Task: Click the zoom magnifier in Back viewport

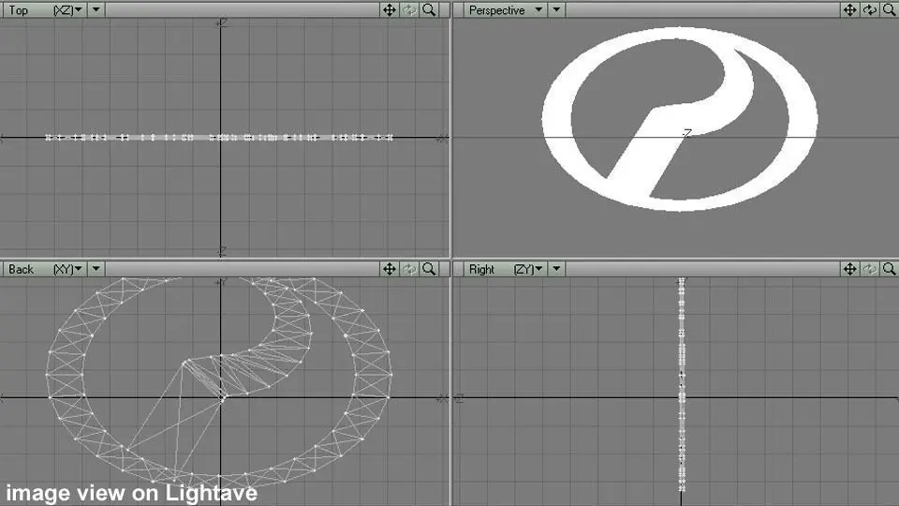Action: pos(429,269)
